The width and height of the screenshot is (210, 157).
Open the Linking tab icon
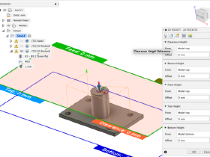coord(190,36)
